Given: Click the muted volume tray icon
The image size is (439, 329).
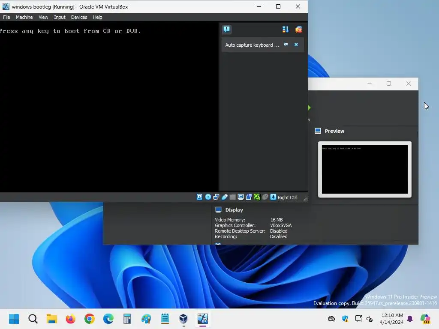Looking at the screenshot, I should pos(370,319).
